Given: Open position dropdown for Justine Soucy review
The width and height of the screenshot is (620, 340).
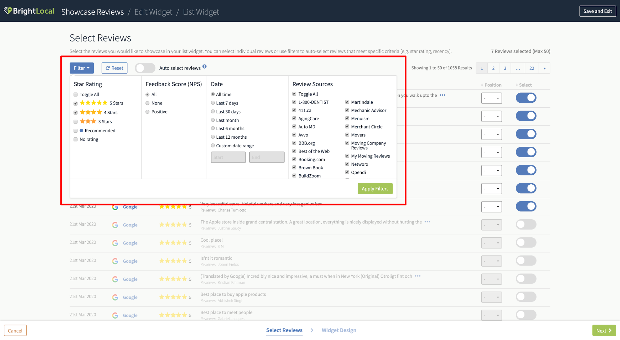Looking at the screenshot, I should click(x=492, y=225).
